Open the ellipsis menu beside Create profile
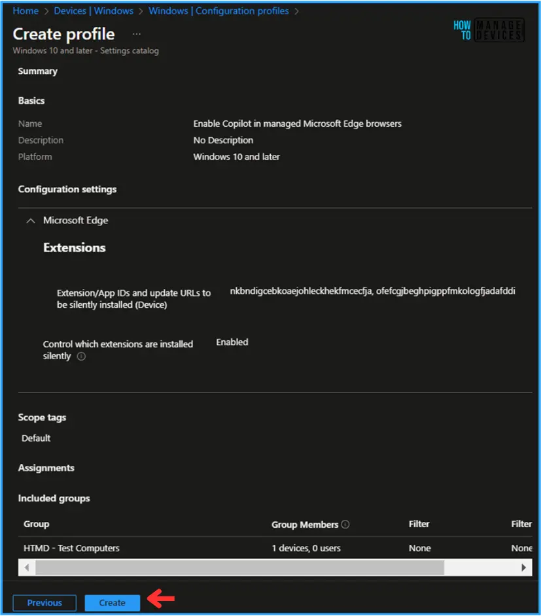The width and height of the screenshot is (541, 616). point(136,34)
